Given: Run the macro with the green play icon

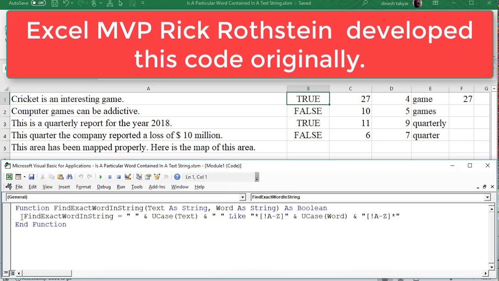Looking at the screenshot, I should (x=101, y=177).
